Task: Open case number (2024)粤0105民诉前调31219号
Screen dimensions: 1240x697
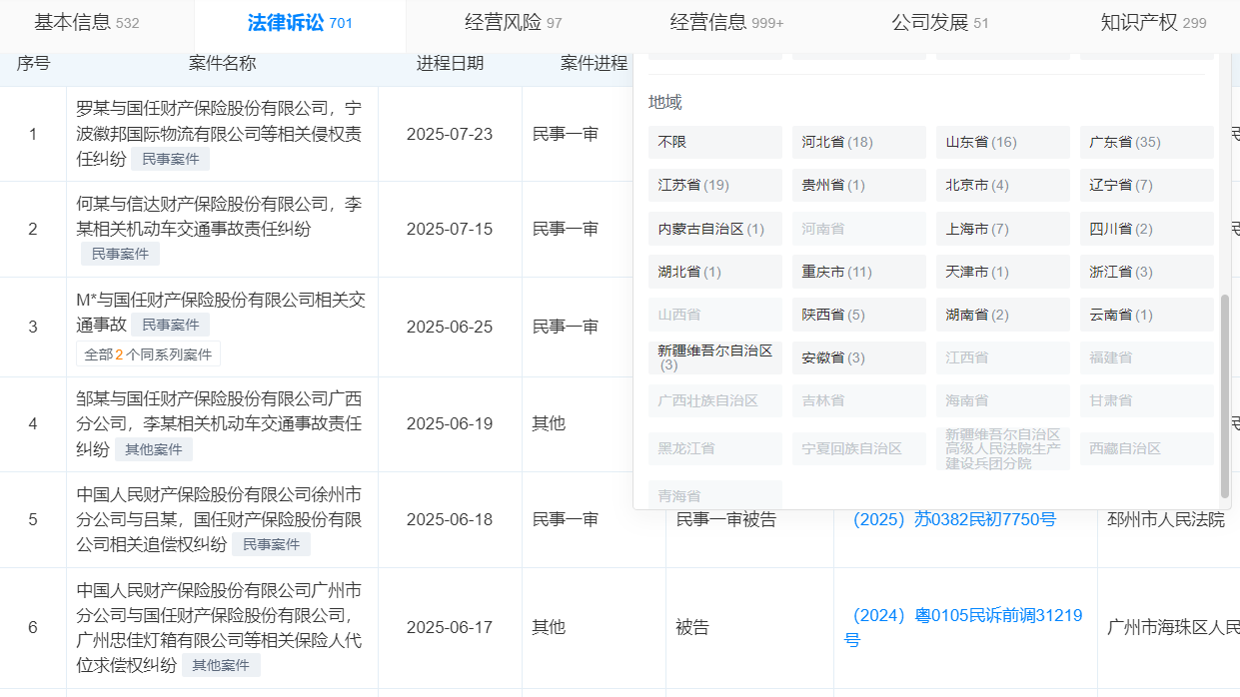Action: (x=963, y=627)
